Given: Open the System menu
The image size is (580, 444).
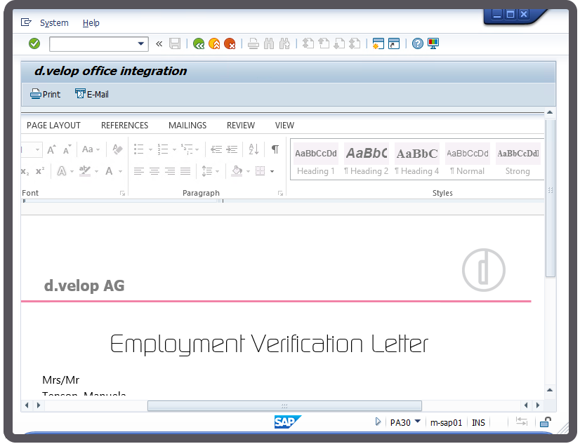Looking at the screenshot, I should pos(54,23).
